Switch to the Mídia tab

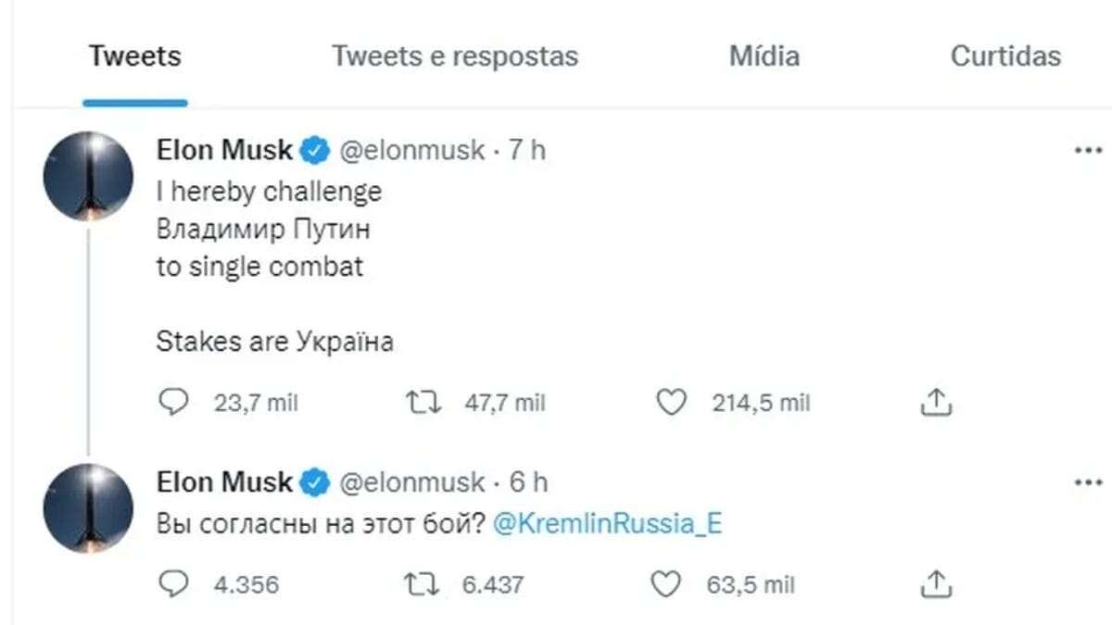point(764,56)
